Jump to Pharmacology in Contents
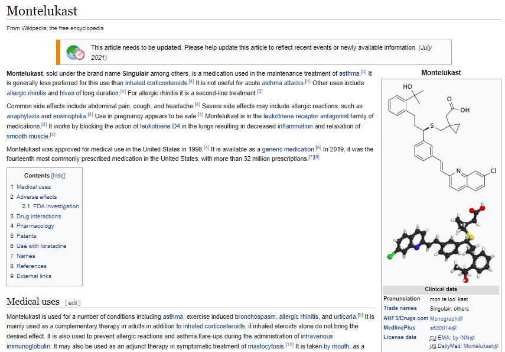 35,226
